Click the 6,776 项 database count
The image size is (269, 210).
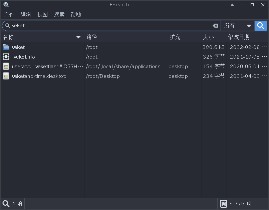coord(241,203)
